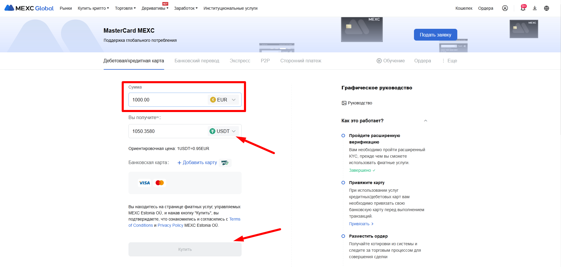Click the Завершено verification status
This screenshot has width=561, height=267.
point(362,170)
